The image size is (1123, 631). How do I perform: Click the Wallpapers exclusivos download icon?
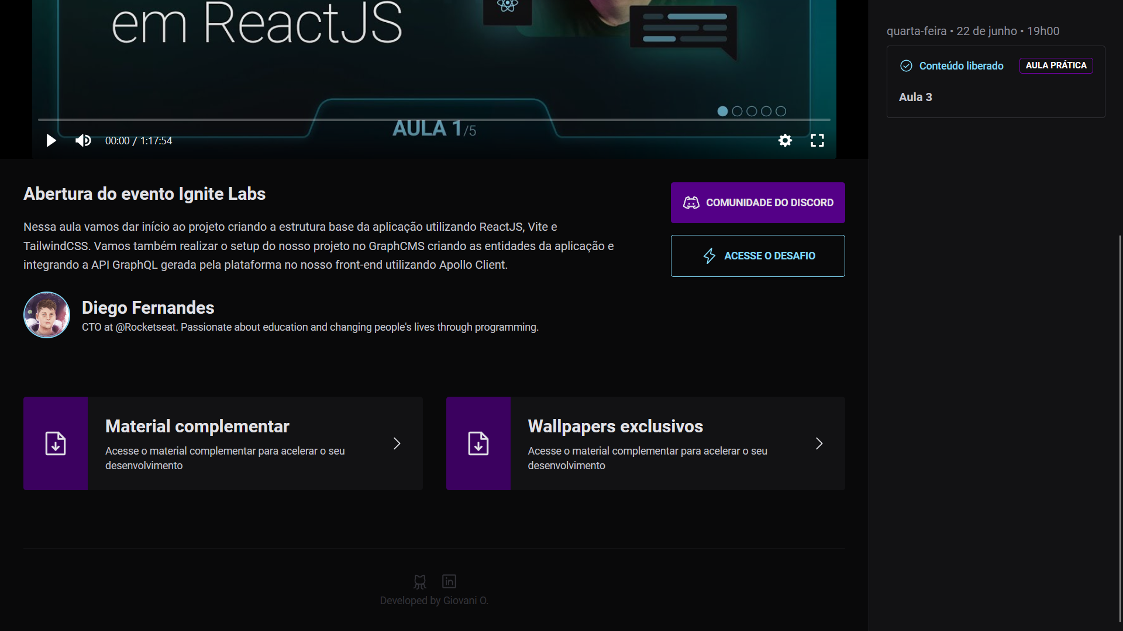pos(478,443)
